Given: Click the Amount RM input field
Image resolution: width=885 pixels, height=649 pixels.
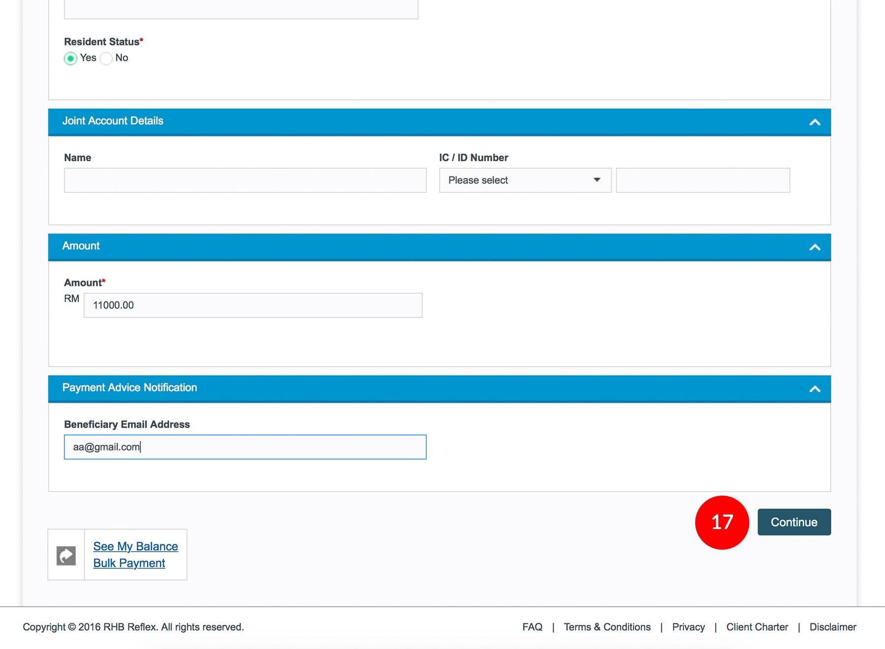Looking at the screenshot, I should (x=253, y=305).
